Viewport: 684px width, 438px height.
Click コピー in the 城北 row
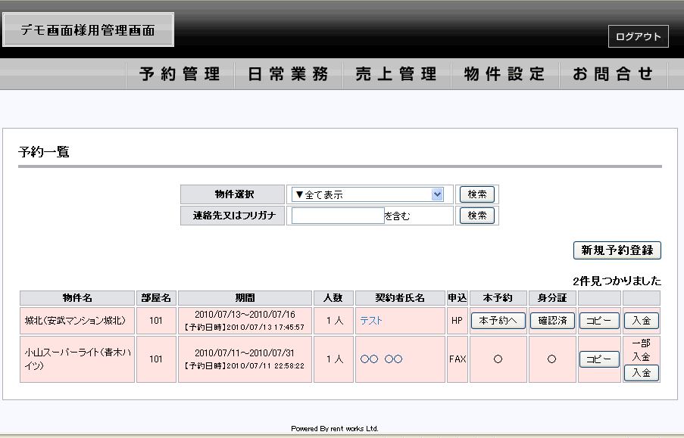point(599,321)
